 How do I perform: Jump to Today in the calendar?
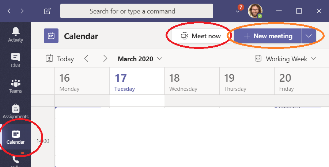point(60,59)
